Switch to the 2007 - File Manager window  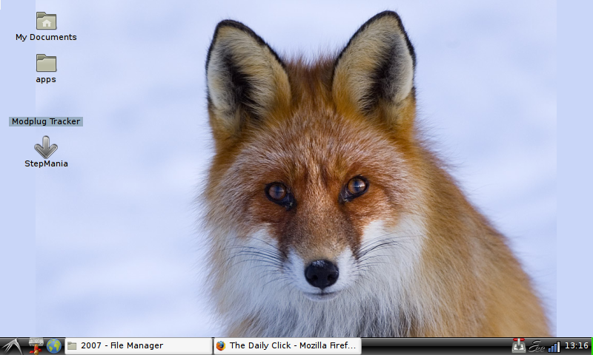139,345
